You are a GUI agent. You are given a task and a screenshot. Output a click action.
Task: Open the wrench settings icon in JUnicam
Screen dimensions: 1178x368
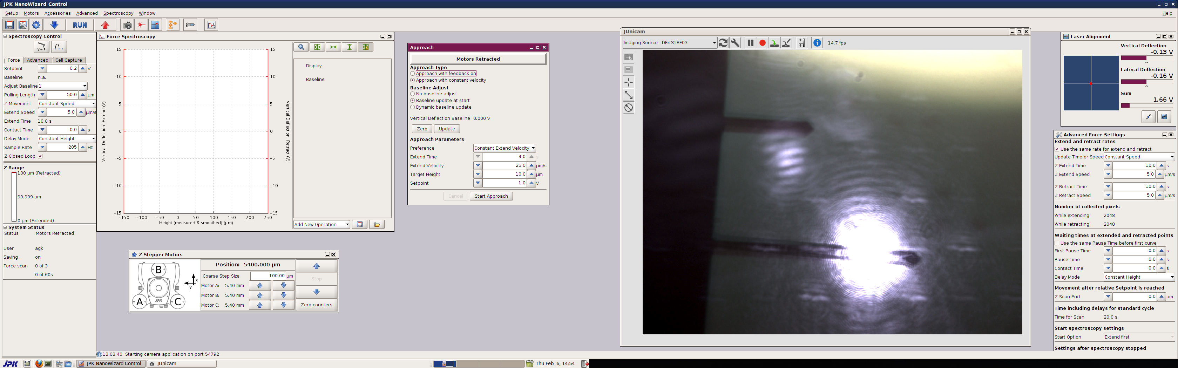pyautogui.click(x=735, y=43)
